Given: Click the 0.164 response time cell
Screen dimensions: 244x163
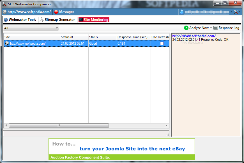Looking at the screenshot, I should (134, 44).
